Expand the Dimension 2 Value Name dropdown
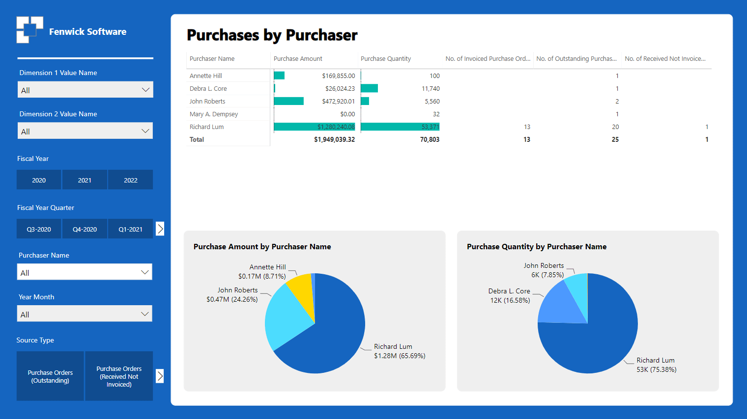The height and width of the screenshot is (419, 747). click(x=85, y=131)
